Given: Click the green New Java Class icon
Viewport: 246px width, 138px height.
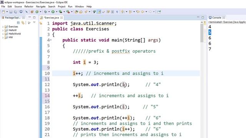Looking at the screenshot, I should coord(37,12).
